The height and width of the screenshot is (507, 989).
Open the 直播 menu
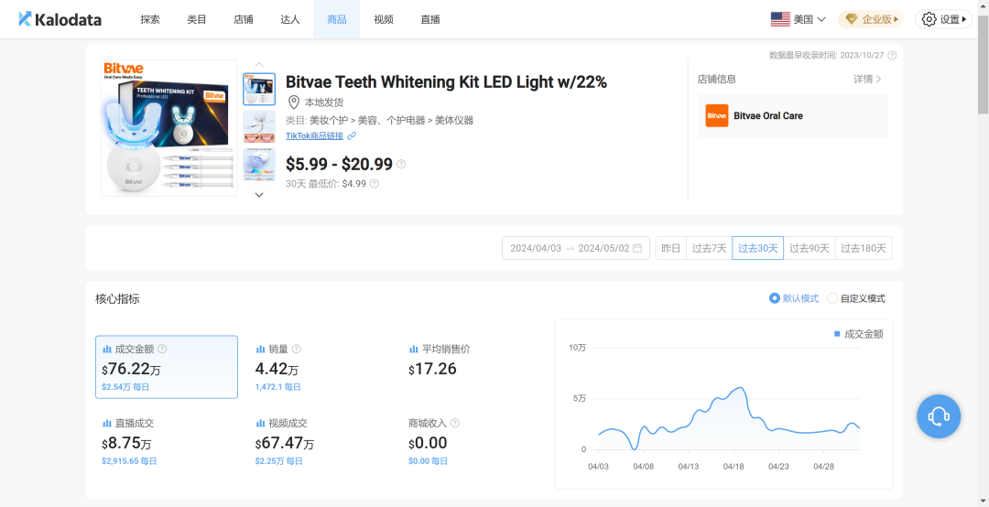(430, 19)
